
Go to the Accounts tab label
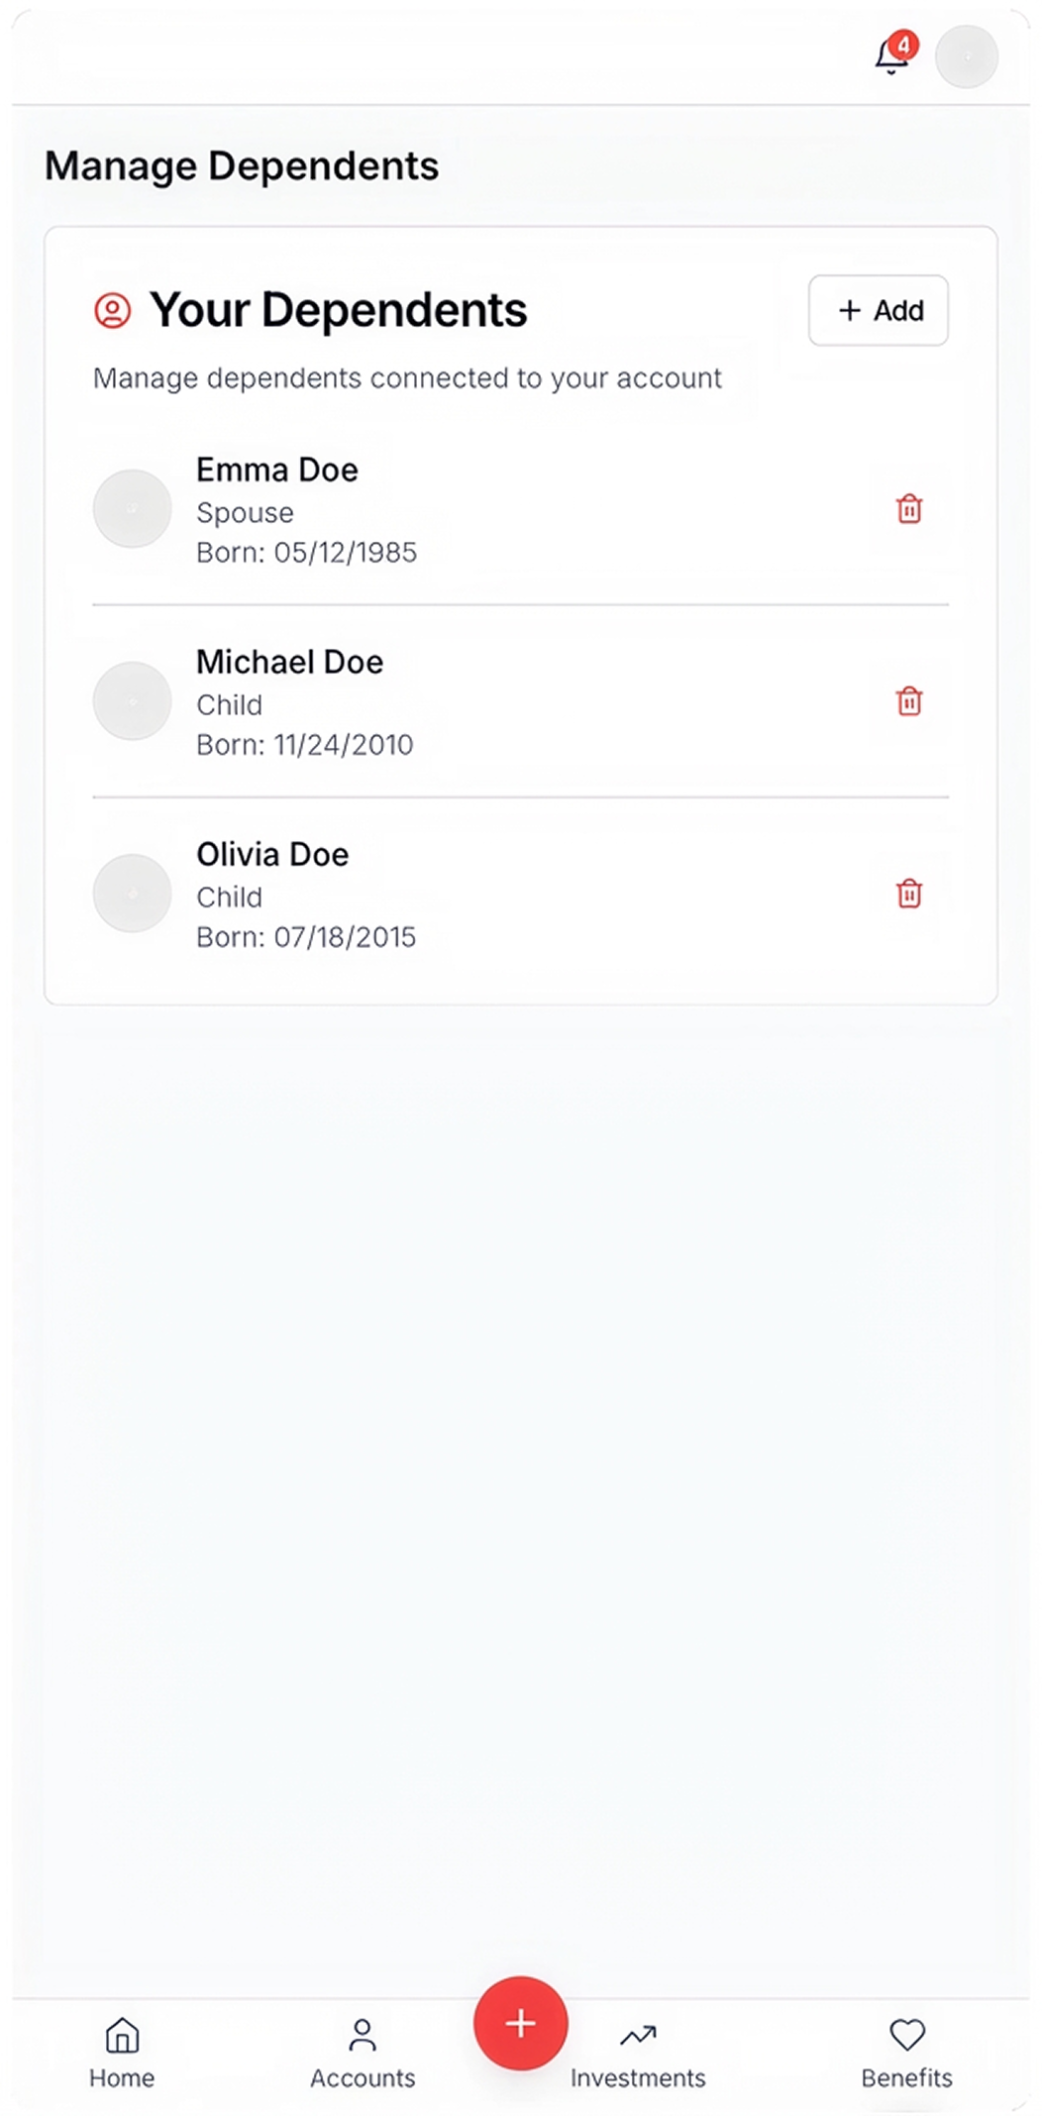[x=363, y=2077]
